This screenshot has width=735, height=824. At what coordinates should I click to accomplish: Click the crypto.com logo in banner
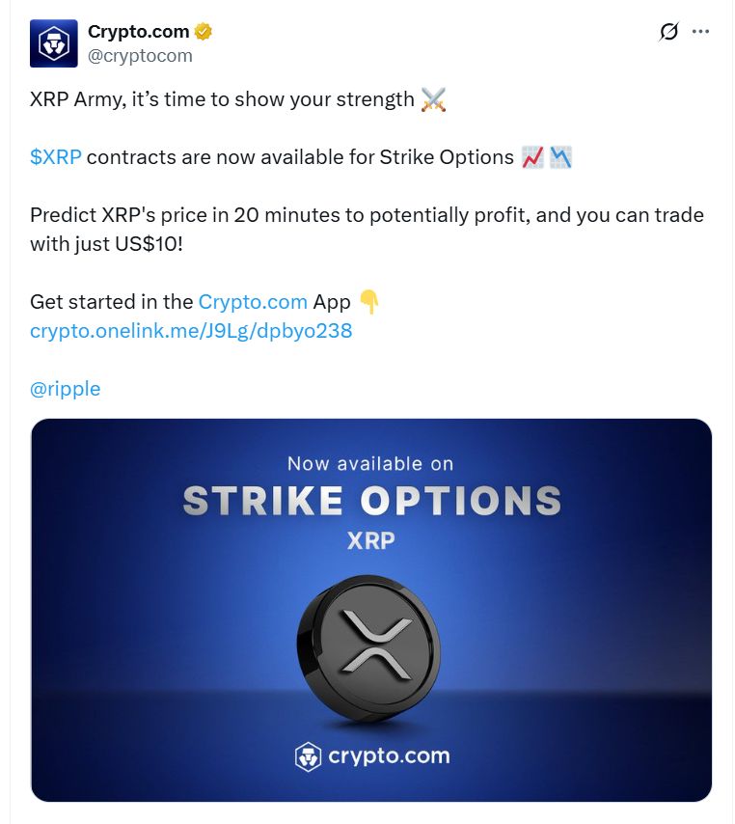pos(371,755)
